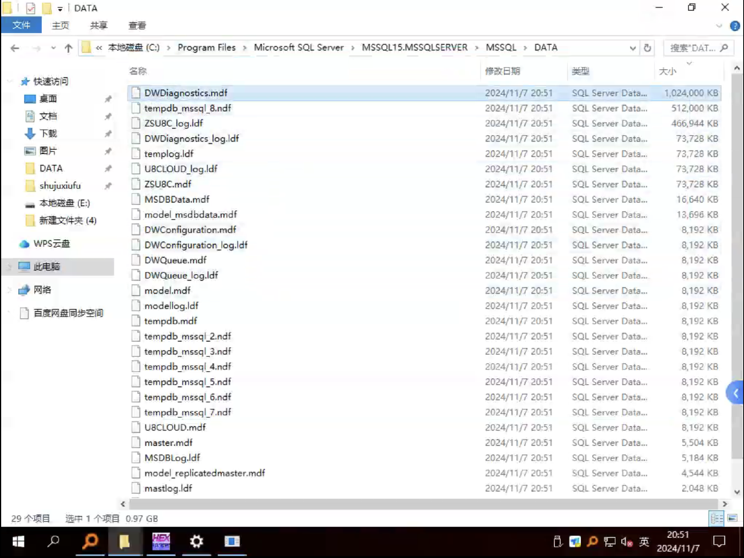Image resolution: width=744 pixels, height=558 pixels.
Task: Click the properties icon in title bar
Action: tap(31, 8)
